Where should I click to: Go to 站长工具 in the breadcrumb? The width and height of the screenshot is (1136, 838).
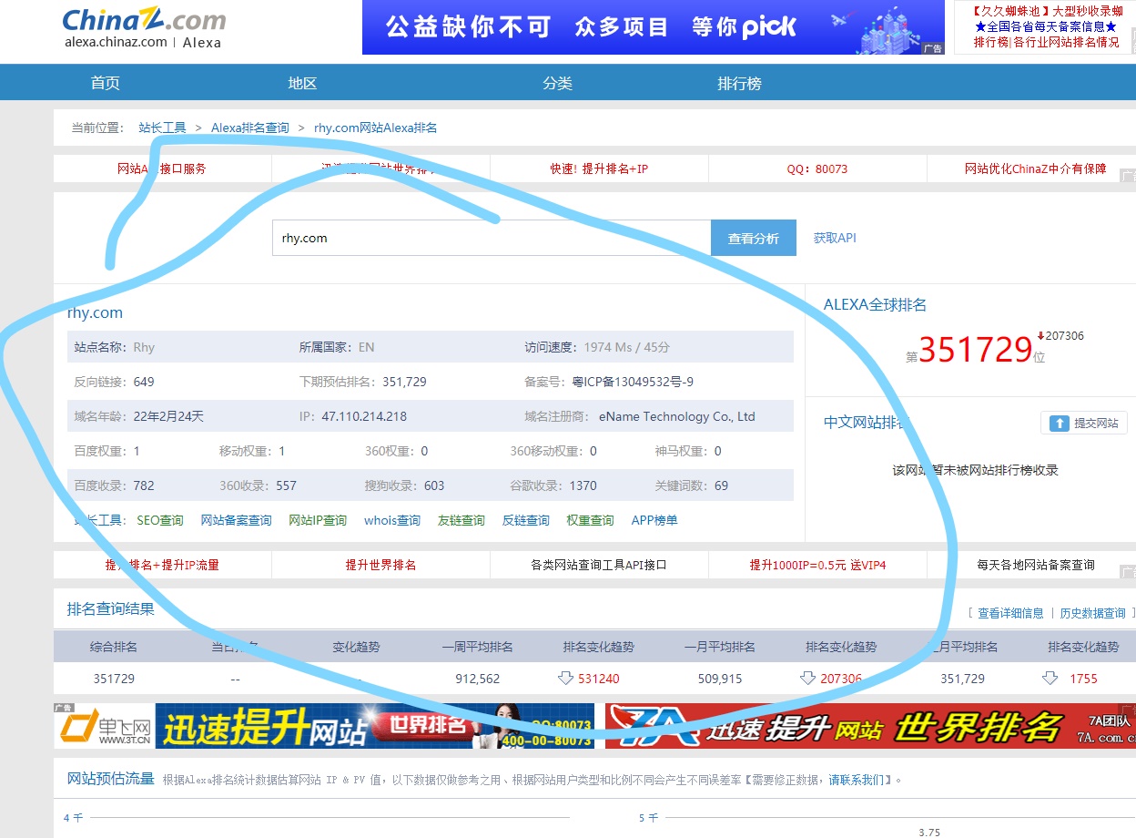click(162, 128)
